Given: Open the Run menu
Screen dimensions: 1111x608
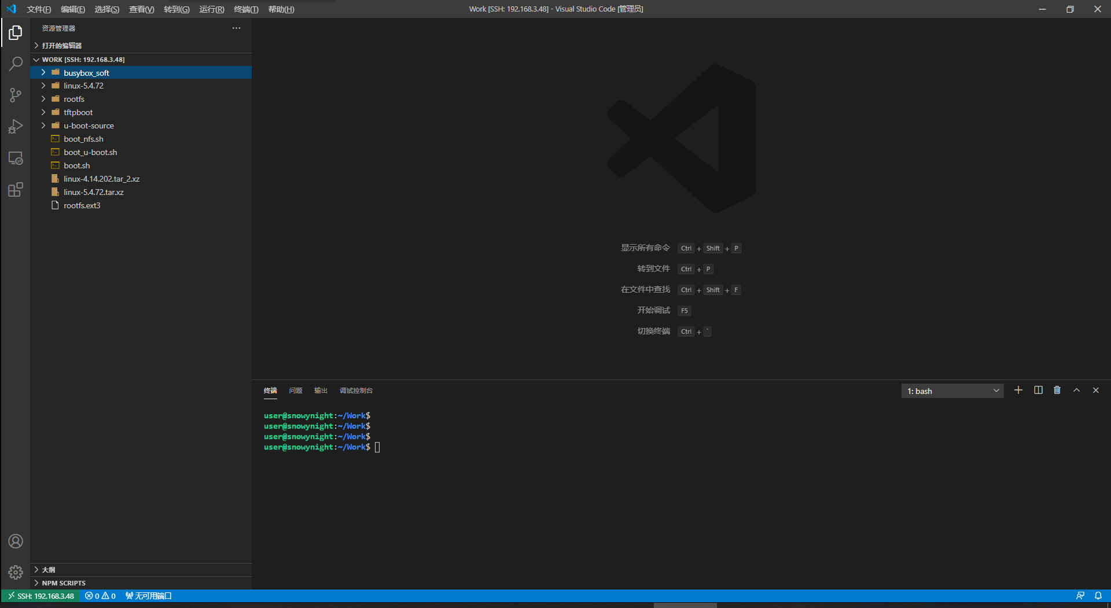Looking at the screenshot, I should (212, 9).
